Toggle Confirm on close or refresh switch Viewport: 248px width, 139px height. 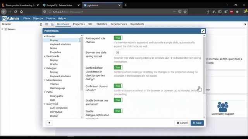[118, 86]
